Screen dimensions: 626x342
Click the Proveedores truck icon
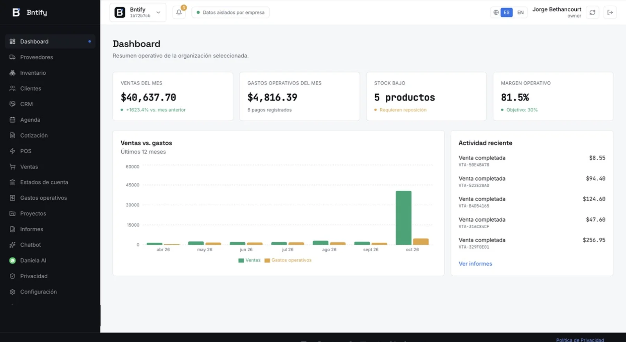click(13, 57)
